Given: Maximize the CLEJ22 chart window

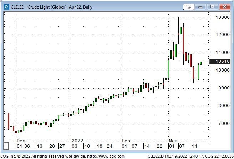Looking at the screenshot, I should point(212,7).
